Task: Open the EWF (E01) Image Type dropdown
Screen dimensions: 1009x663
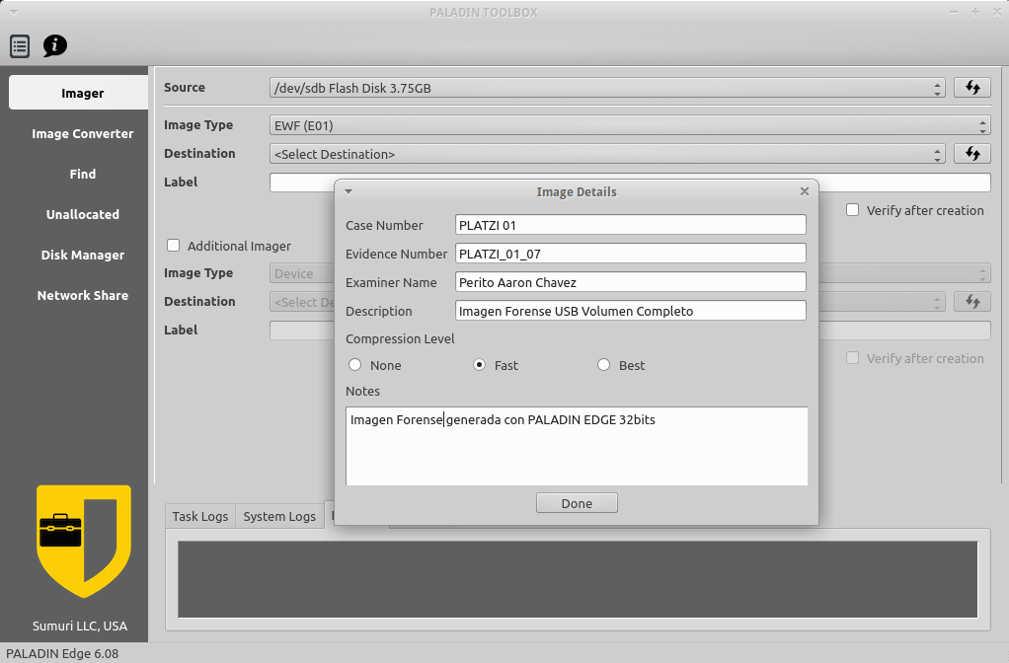Action: (630, 125)
